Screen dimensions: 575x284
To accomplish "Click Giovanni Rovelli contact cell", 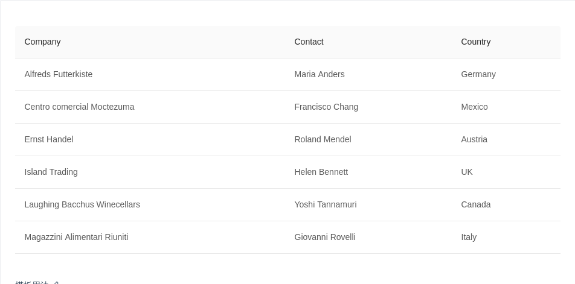I will click(x=324, y=237).
